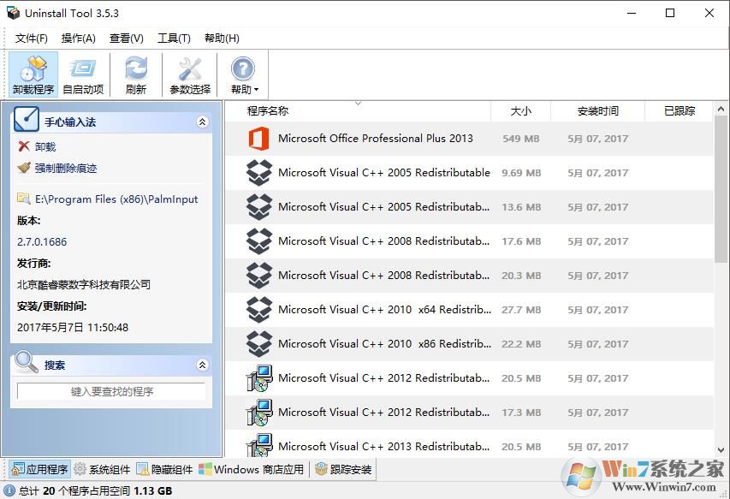
Task: Click the 刷新 refresh toolbar icon
Action: (135, 74)
